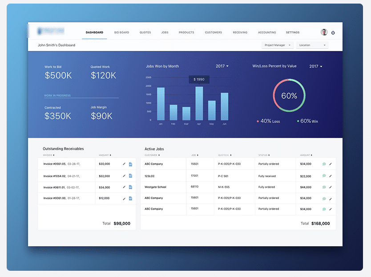
Task: Open PDF document for Invoice #1054.02
Action: point(130,176)
